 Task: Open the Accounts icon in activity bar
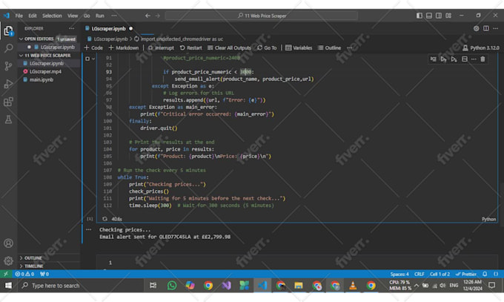tap(8, 243)
